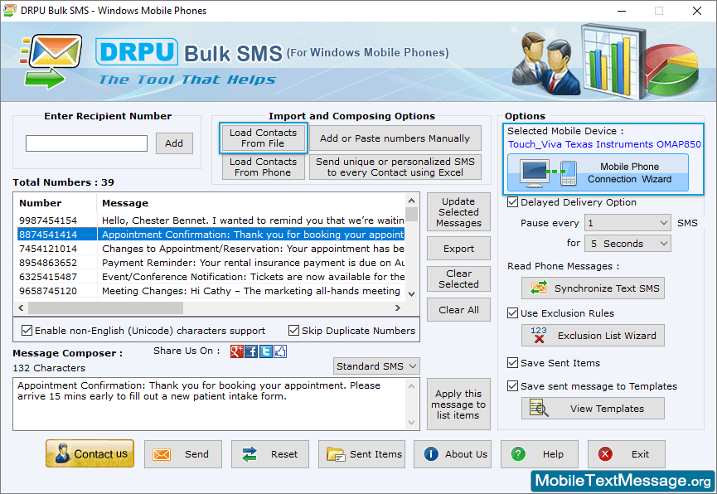
Task: Open the Standard SMS type dropdown
Action: [x=376, y=366]
